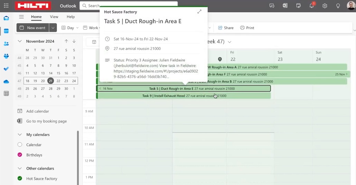Open Settings gear icon

(325, 6)
